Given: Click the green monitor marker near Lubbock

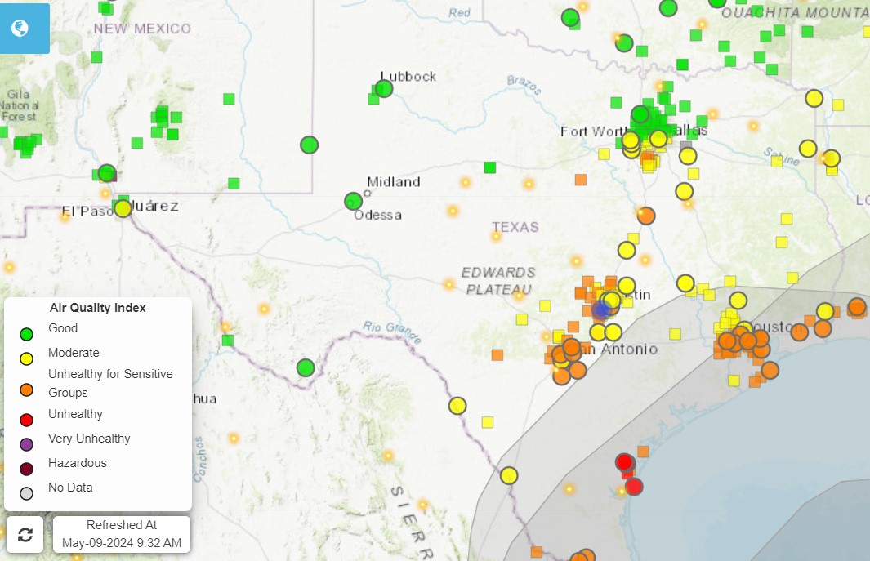Looking at the screenshot, I should tap(382, 87).
